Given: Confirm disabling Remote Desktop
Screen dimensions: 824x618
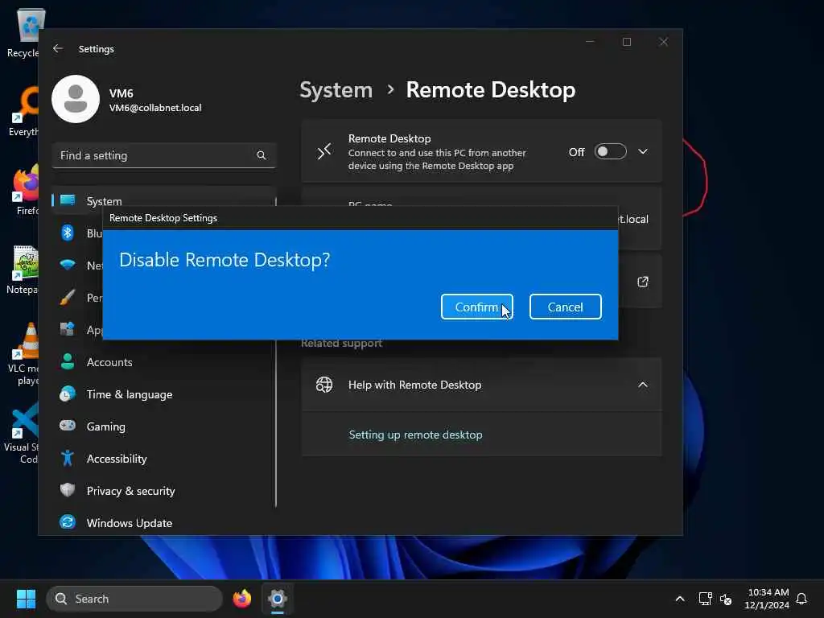Looking at the screenshot, I should [x=476, y=307].
